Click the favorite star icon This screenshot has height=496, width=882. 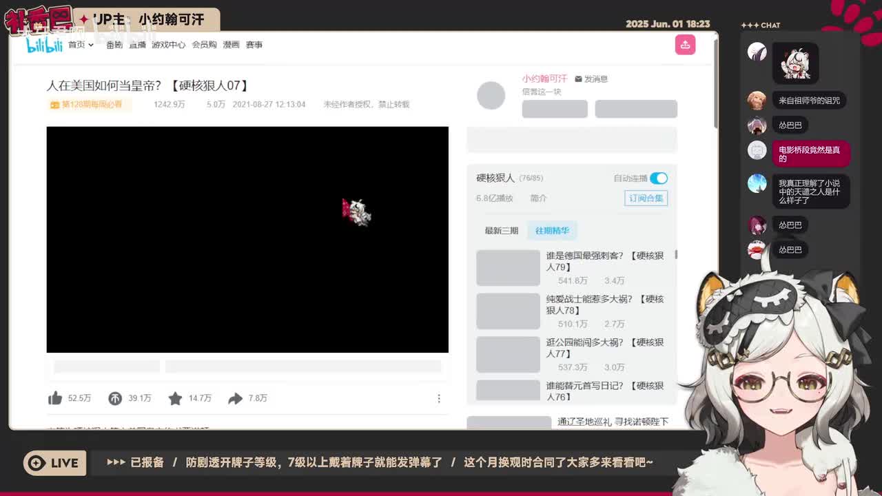pyautogui.click(x=176, y=398)
